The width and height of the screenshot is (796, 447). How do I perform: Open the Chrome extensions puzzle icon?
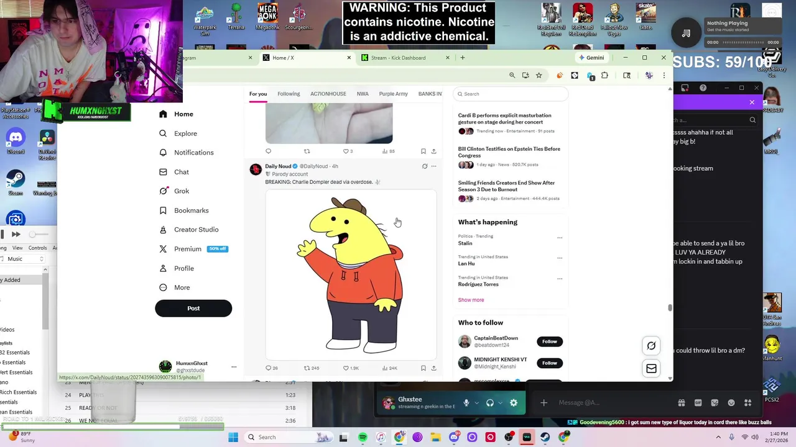pos(604,75)
